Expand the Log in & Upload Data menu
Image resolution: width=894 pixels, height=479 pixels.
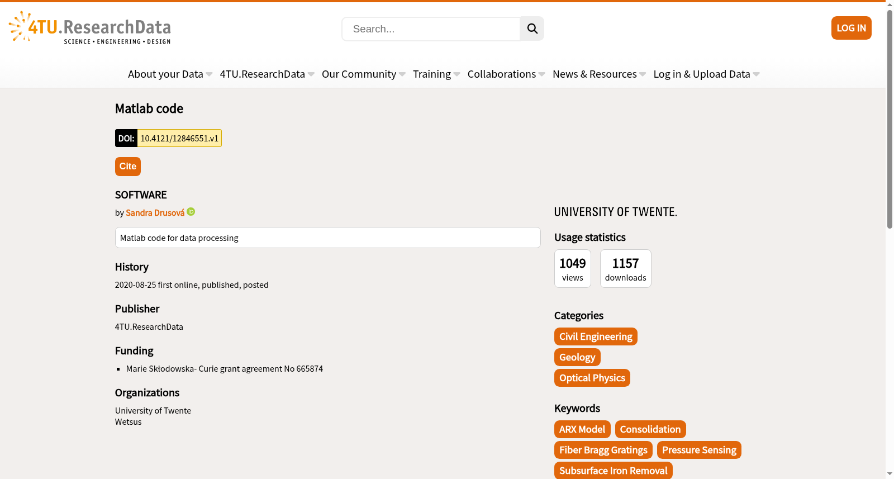[706, 74]
